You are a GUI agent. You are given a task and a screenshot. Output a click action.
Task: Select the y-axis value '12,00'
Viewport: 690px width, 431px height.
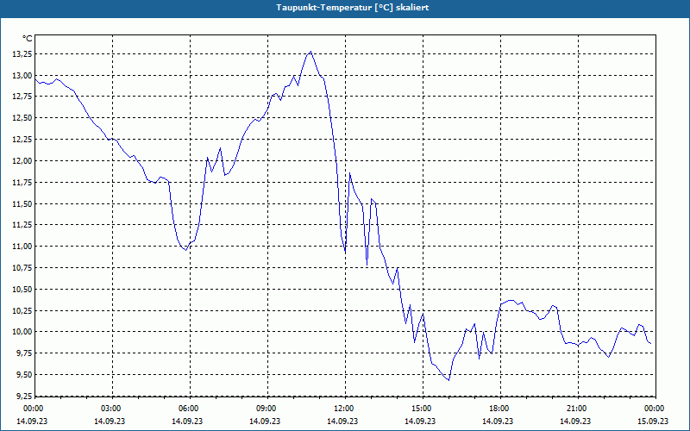[23, 161]
